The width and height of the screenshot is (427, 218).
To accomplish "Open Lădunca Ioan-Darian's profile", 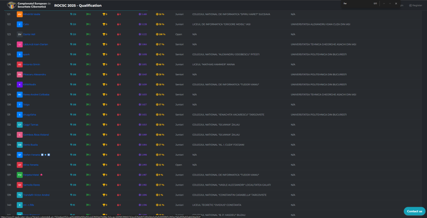I will point(36,44).
